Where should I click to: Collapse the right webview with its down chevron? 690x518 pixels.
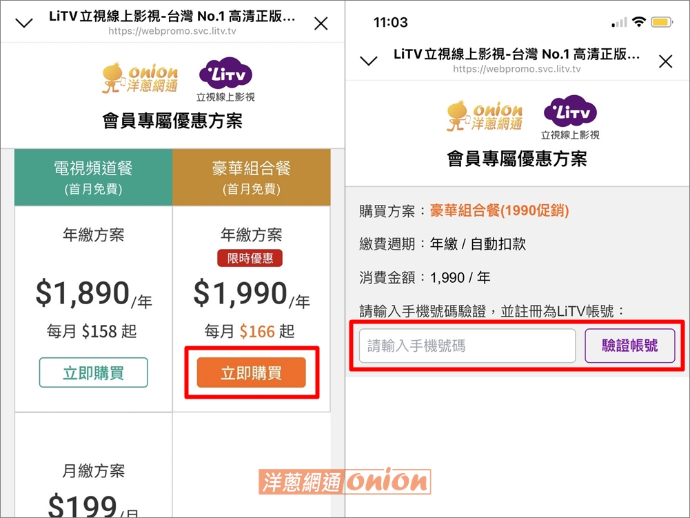click(367, 61)
